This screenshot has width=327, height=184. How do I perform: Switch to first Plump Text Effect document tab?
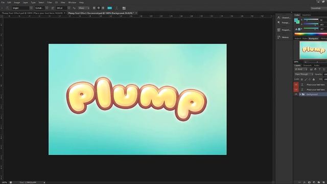[32, 13]
